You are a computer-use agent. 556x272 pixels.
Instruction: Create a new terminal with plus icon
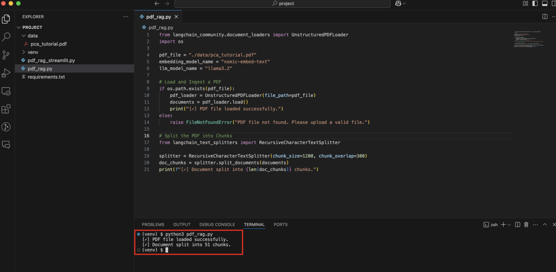coord(504,224)
